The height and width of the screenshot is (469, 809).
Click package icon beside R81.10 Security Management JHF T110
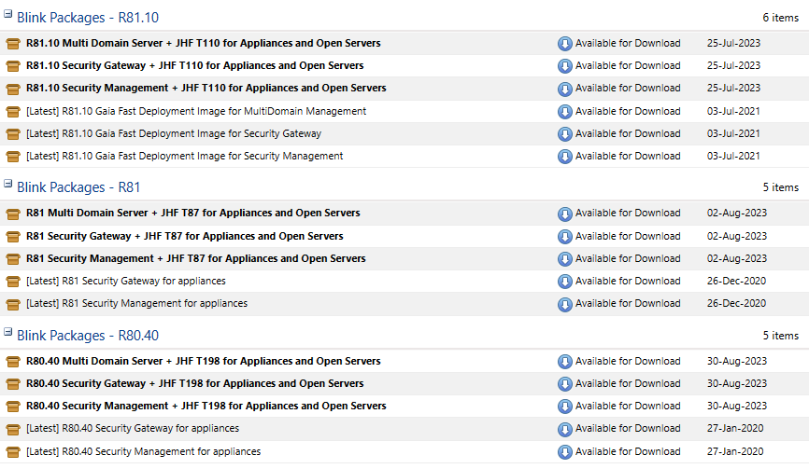[x=13, y=89]
